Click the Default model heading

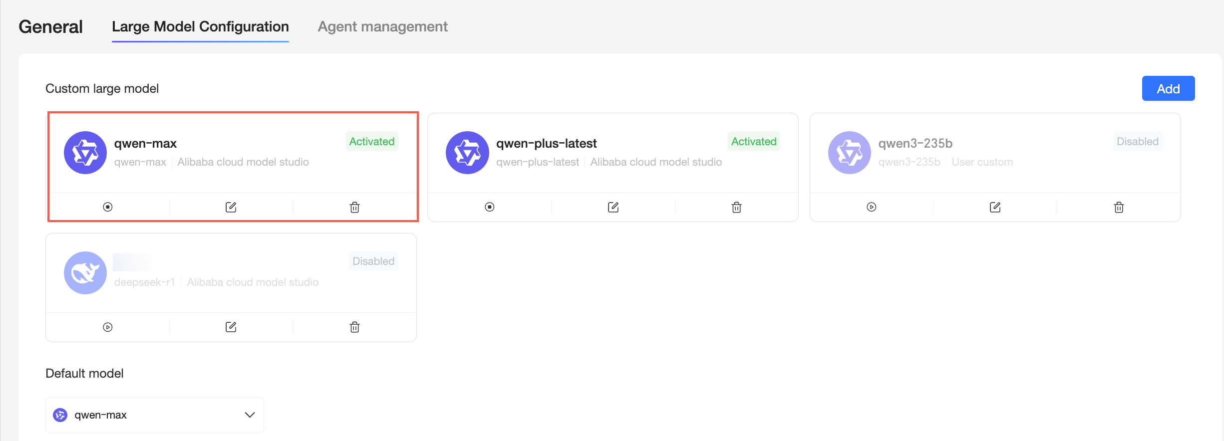tap(84, 373)
